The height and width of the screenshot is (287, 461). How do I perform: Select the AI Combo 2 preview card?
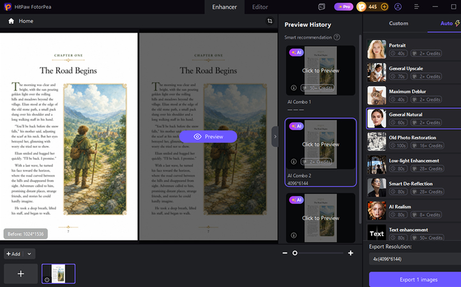click(x=321, y=152)
